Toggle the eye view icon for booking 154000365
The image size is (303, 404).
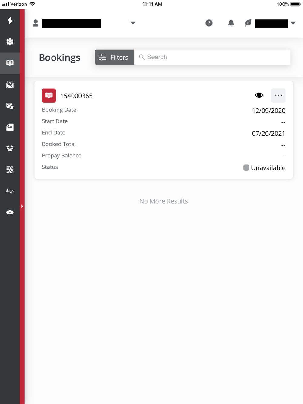(x=259, y=95)
